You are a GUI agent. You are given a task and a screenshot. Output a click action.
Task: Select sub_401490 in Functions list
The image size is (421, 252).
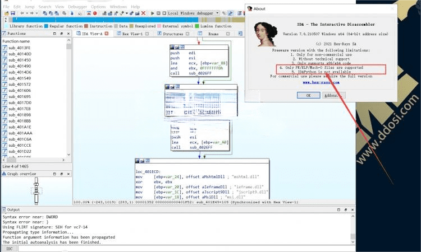tap(20, 66)
